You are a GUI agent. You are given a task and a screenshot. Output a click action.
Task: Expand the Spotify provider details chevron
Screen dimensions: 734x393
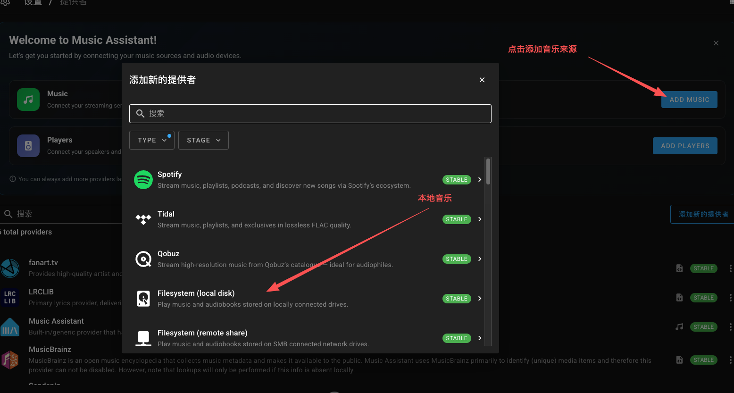(x=480, y=179)
